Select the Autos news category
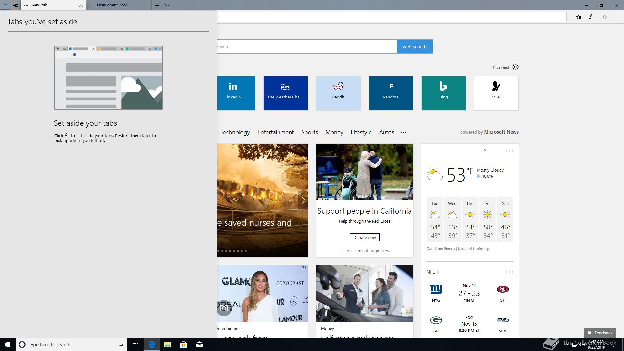Viewport: 624px width, 351px height. click(386, 132)
